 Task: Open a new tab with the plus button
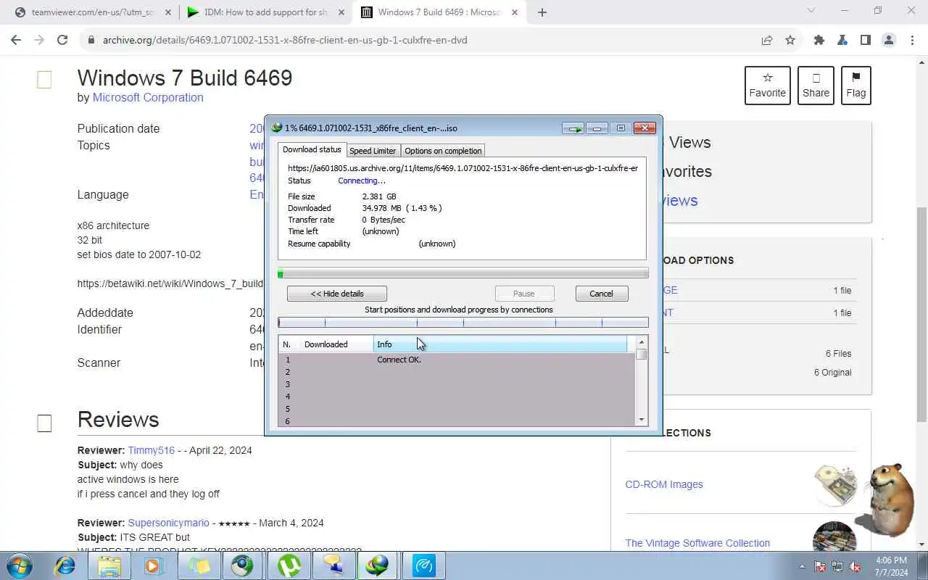click(x=542, y=12)
